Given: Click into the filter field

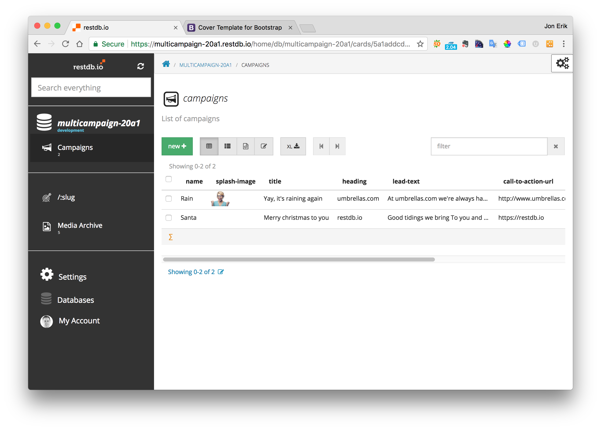Looking at the screenshot, I should (489, 146).
